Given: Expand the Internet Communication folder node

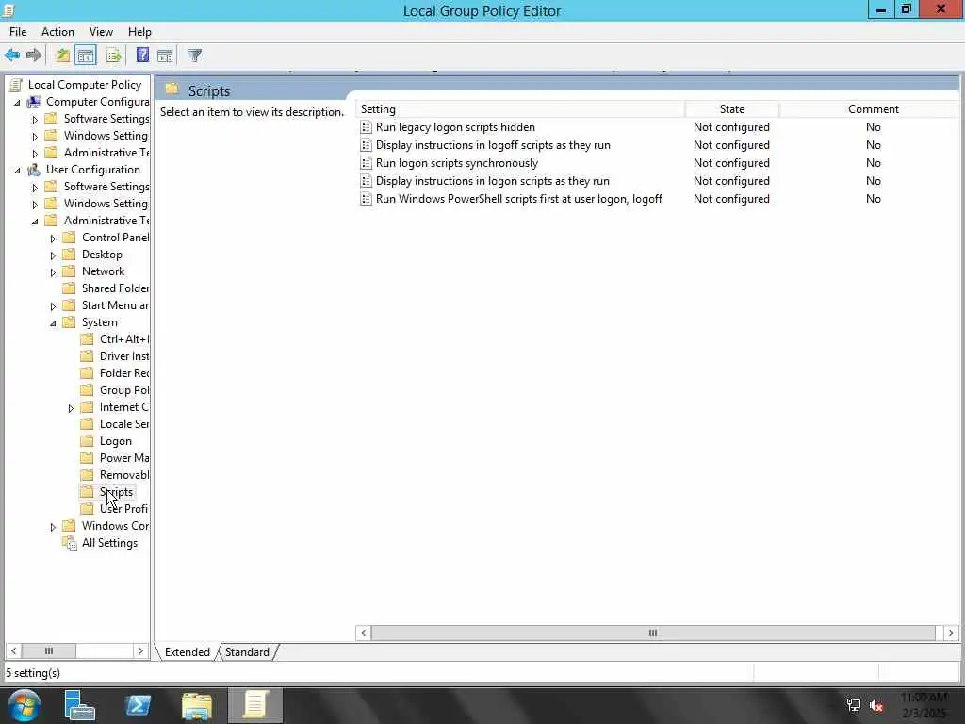Looking at the screenshot, I should [x=71, y=408].
